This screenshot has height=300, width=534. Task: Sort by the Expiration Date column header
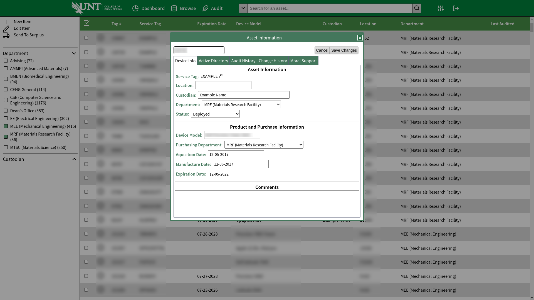pyautogui.click(x=212, y=24)
